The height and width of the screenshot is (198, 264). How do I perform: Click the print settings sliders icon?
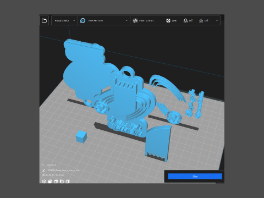point(135,20)
